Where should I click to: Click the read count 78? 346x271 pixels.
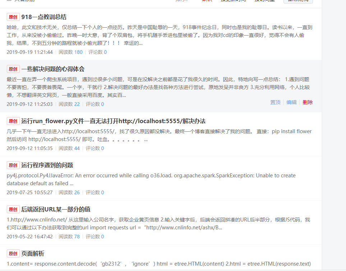(x=77, y=237)
